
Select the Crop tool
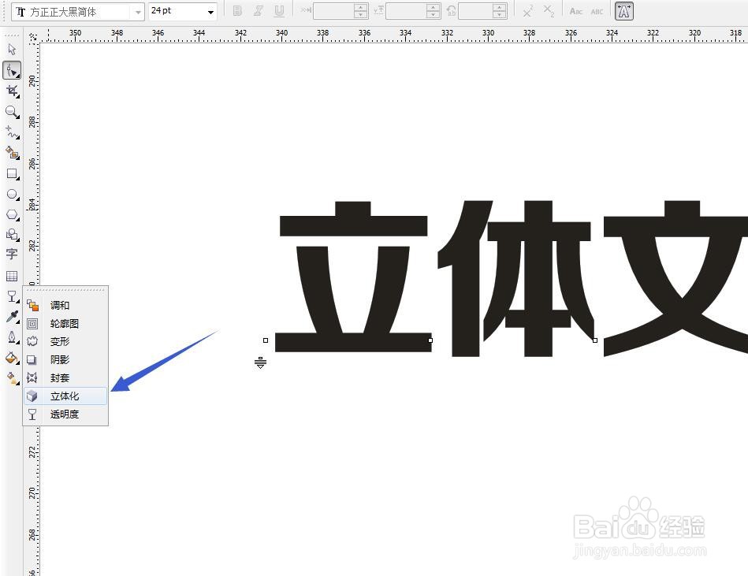click(12, 91)
